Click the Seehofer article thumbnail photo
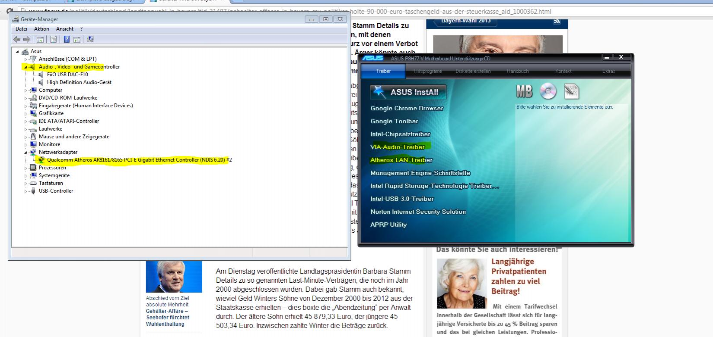Screen dimensions: 713x337 (174, 277)
